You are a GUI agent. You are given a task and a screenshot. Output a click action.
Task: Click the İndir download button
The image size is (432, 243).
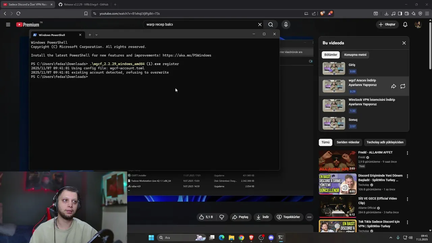[263, 217]
